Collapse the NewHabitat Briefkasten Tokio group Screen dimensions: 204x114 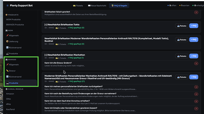[x=46, y=25]
